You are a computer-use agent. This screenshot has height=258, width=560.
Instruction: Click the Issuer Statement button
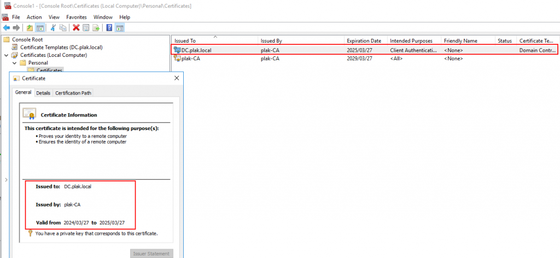click(152, 253)
